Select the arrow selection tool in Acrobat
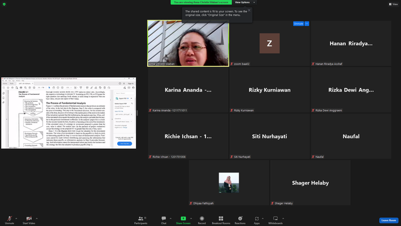Viewport: 401px width, 226px height. tap(49, 88)
